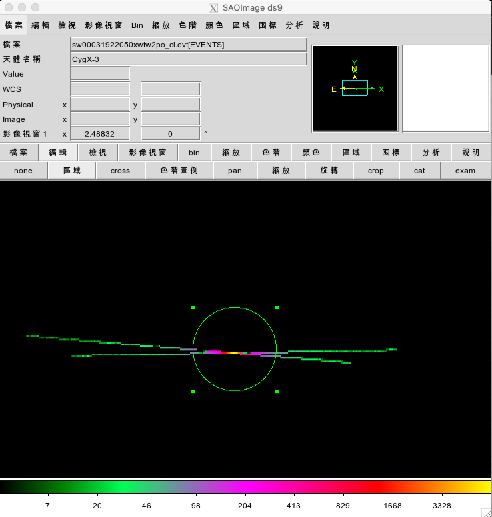Click the 檔案 button in the button bar
Image resolution: width=492 pixels, height=517 pixels.
19,153
